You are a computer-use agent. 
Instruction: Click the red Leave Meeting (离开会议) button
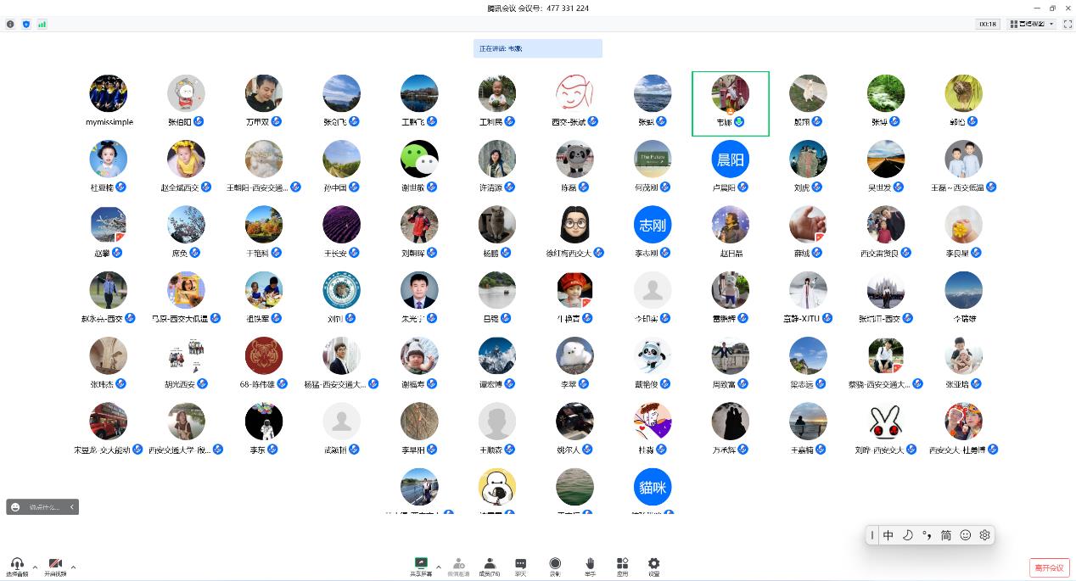click(x=1049, y=567)
